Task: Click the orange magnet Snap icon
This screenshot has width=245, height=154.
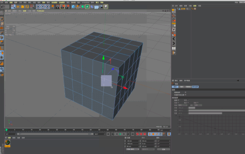Action: [x=2, y=64]
